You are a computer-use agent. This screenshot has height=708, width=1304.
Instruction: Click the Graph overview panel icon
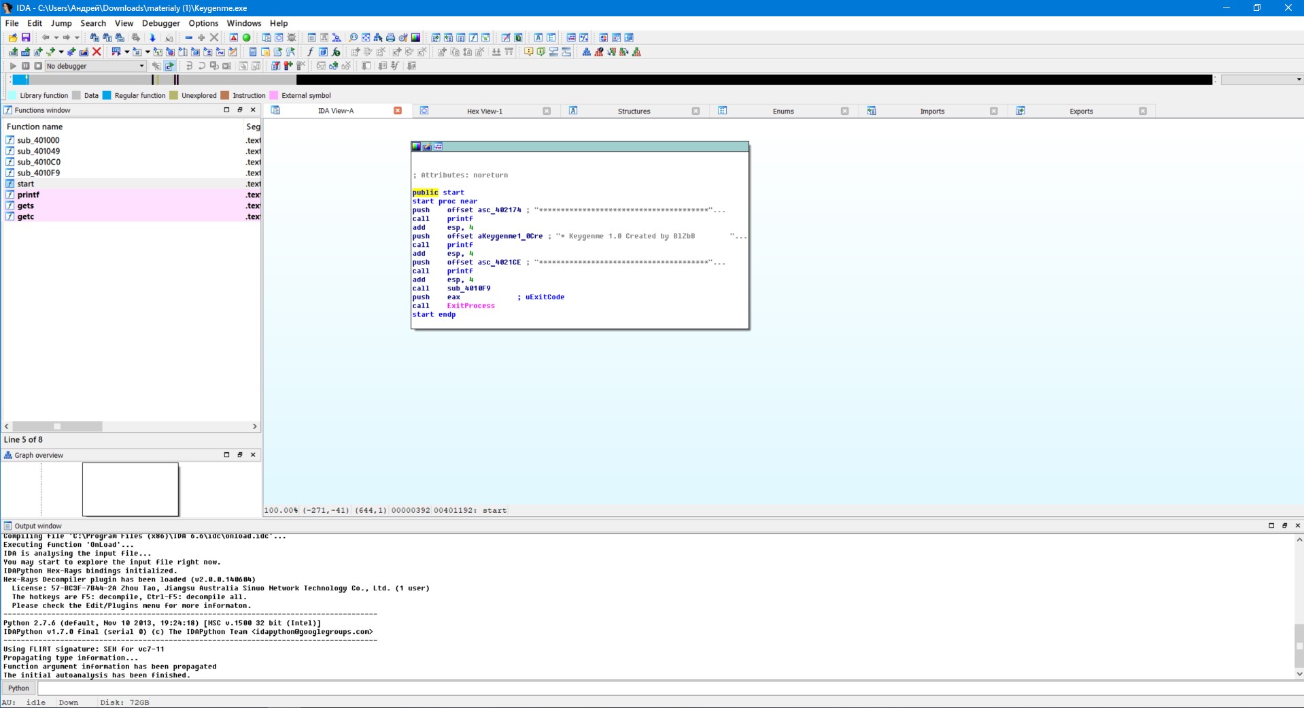pos(8,455)
